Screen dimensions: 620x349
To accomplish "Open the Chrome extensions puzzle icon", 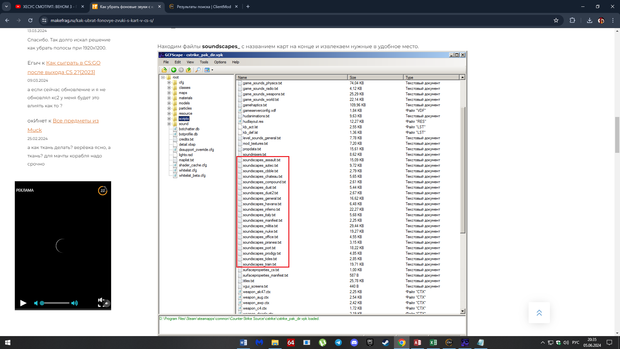I will (572, 20).
